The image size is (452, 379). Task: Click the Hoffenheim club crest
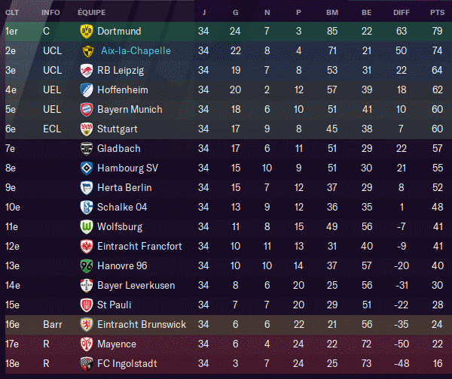pyautogui.click(x=86, y=90)
